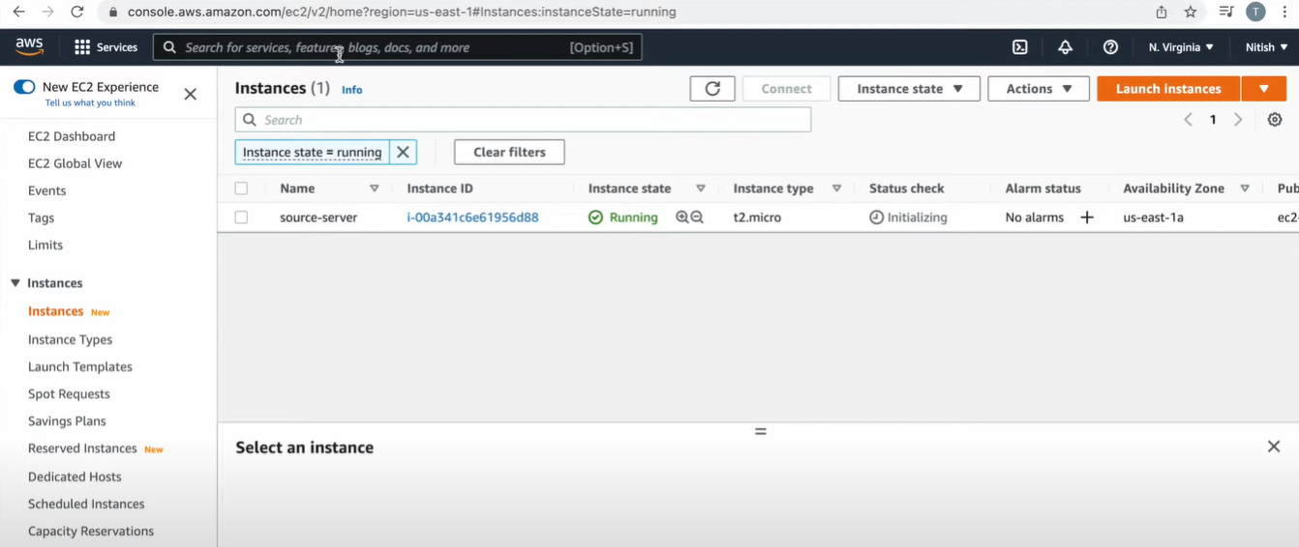Click the us-east-1a availability zone cell
The image size is (1299, 547).
pyautogui.click(x=1153, y=217)
